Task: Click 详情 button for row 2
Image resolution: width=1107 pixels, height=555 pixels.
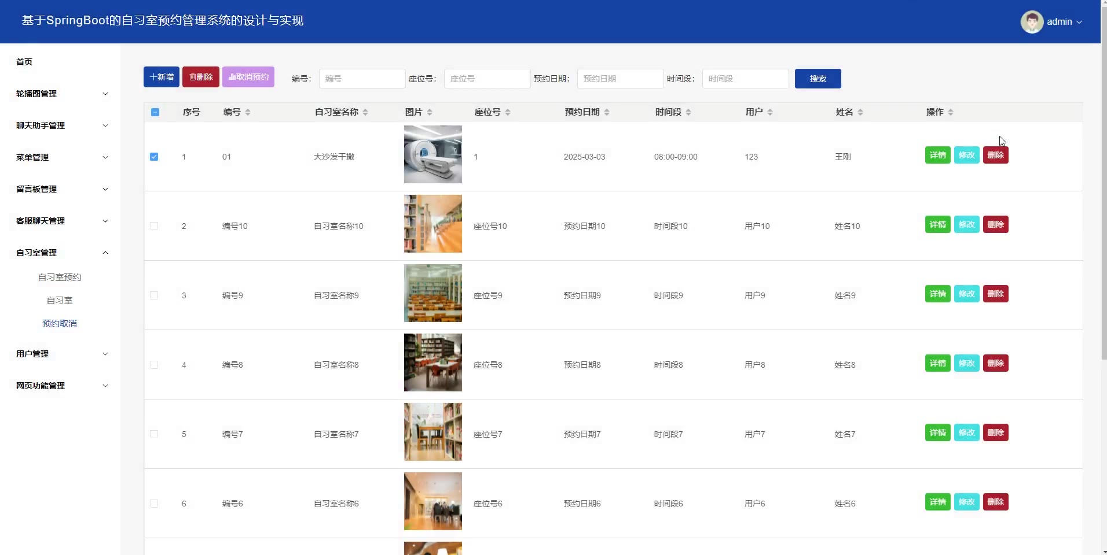Action: [937, 224]
